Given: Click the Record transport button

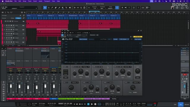Looking at the screenshot, I should (x=95, y=104).
